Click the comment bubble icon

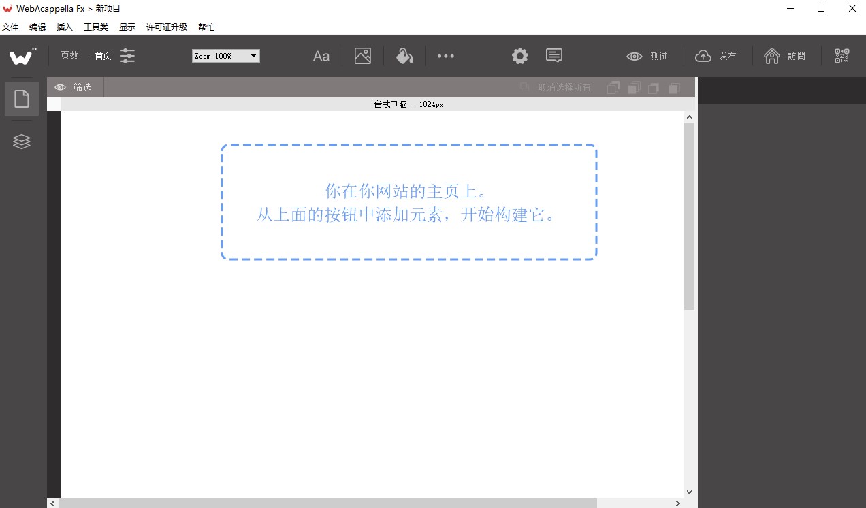coord(554,56)
